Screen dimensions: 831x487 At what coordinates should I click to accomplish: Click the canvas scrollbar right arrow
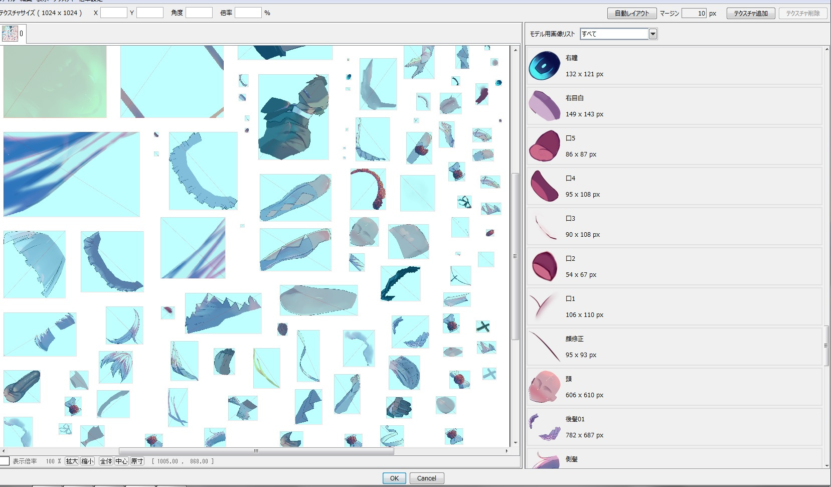[507, 451]
